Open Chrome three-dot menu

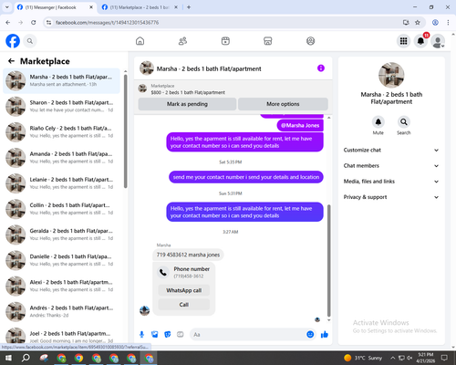pyautogui.click(x=448, y=23)
